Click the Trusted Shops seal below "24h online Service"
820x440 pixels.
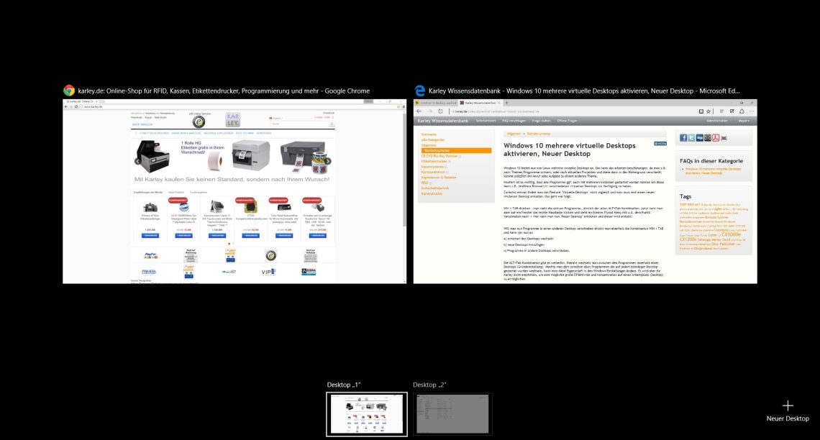(x=199, y=122)
